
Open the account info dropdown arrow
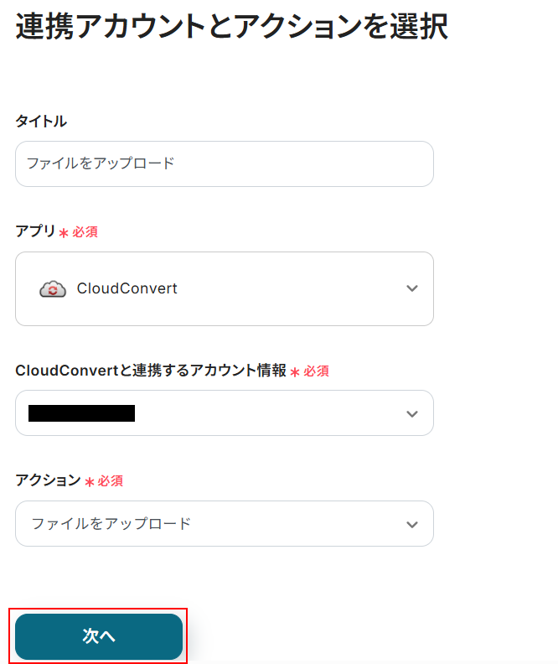pyautogui.click(x=411, y=413)
